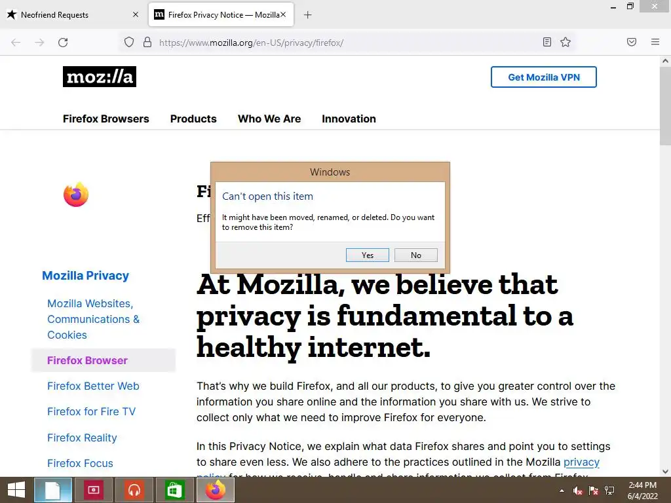The width and height of the screenshot is (671, 503).
Task: Open the Save to Pocket icon
Action: [632, 42]
